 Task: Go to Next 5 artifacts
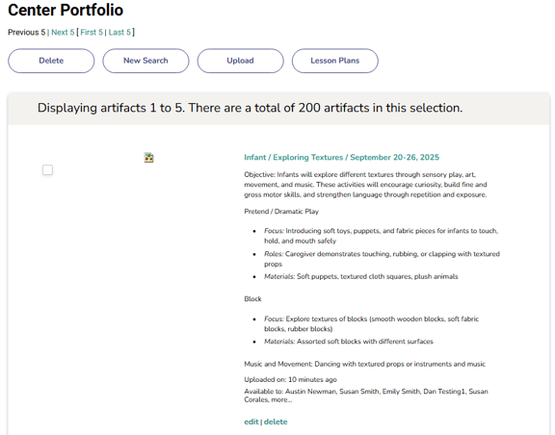tap(63, 32)
